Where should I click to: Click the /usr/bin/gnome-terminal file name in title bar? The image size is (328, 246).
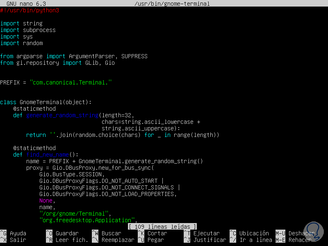[x=172, y=4]
